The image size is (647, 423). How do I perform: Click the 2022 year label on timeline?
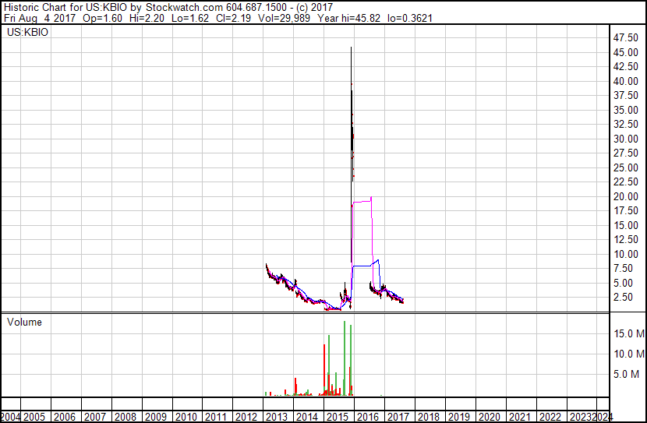[550, 417]
